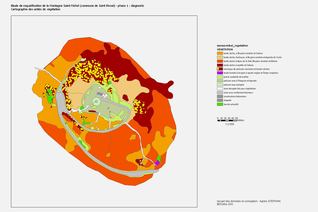Screen dimensions: 318x212
Task: Pick the dark red 'myrtille et Callune' swatch
Action: (x=220, y=65)
